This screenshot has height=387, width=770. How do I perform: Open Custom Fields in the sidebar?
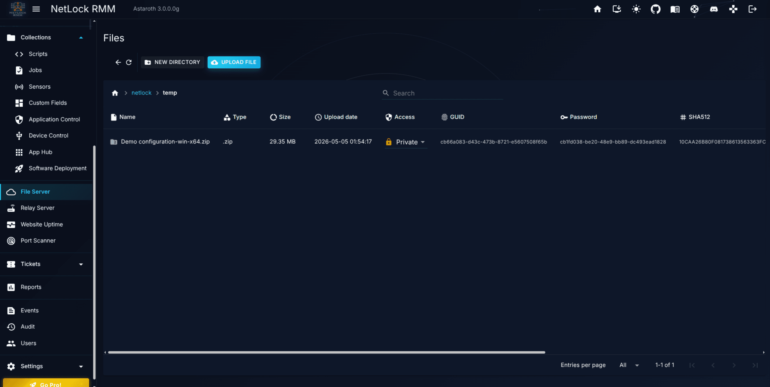pos(46,103)
